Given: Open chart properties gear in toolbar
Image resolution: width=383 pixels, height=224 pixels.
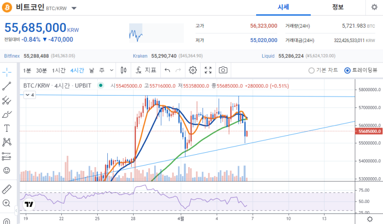Looking at the screenshot, I should pyautogui.click(x=193, y=70).
